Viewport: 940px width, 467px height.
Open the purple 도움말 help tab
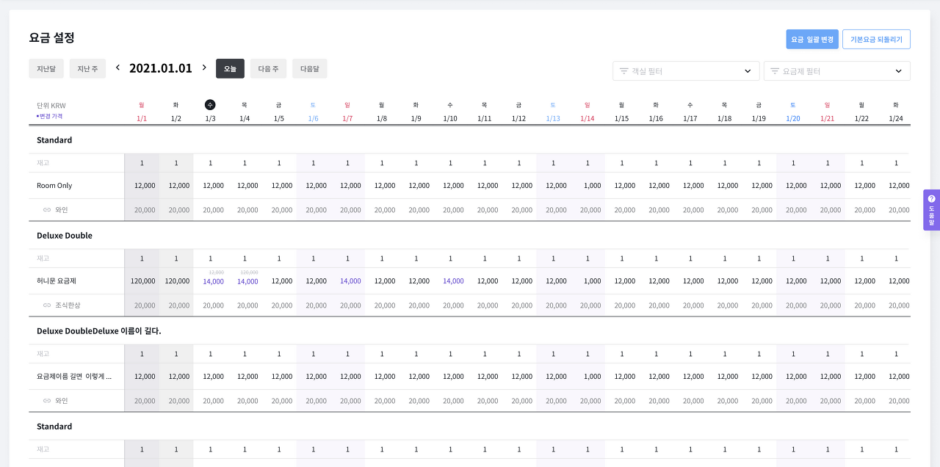931,210
